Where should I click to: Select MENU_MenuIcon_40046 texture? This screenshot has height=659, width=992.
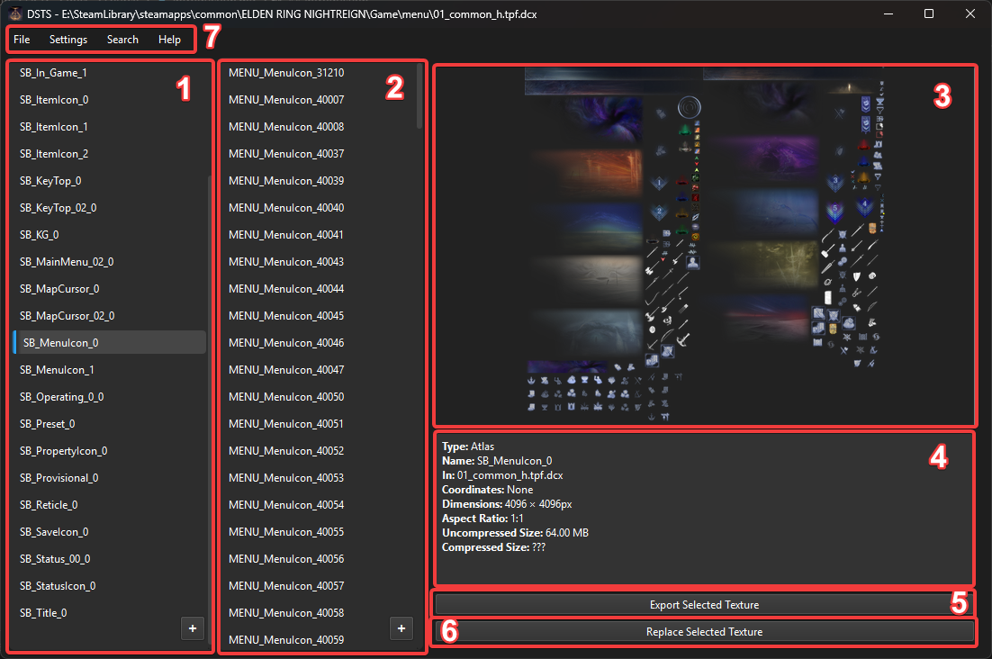point(319,343)
